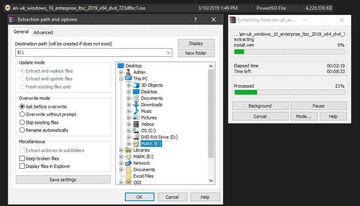Cancel the extraction in progress window
Screen dimensions: 360x206
click(x=260, y=116)
